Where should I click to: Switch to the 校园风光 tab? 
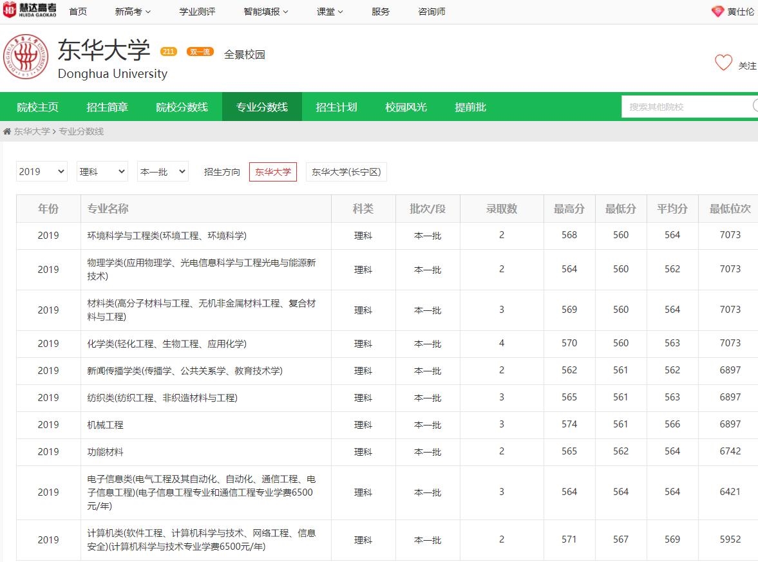pyautogui.click(x=406, y=107)
